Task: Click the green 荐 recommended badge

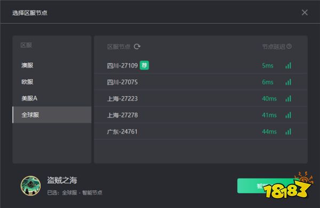Action: click(x=145, y=65)
